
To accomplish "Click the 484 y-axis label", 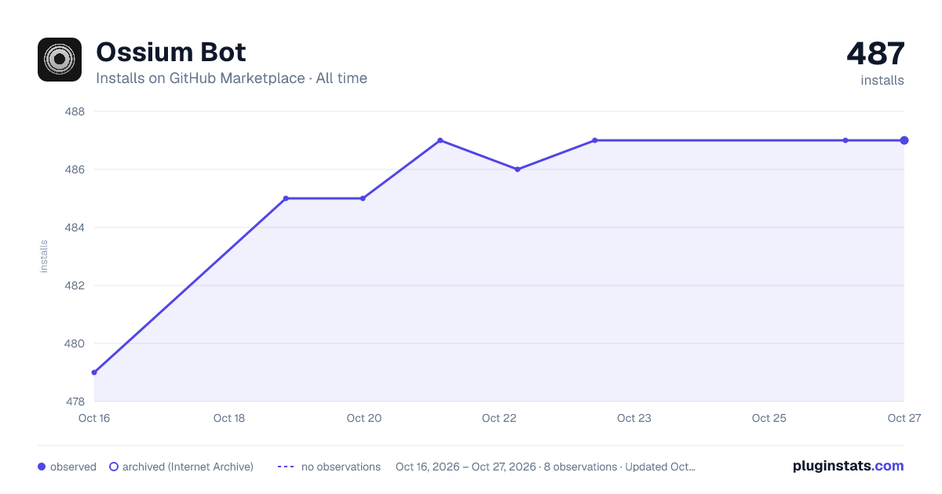I will (x=75, y=227).
